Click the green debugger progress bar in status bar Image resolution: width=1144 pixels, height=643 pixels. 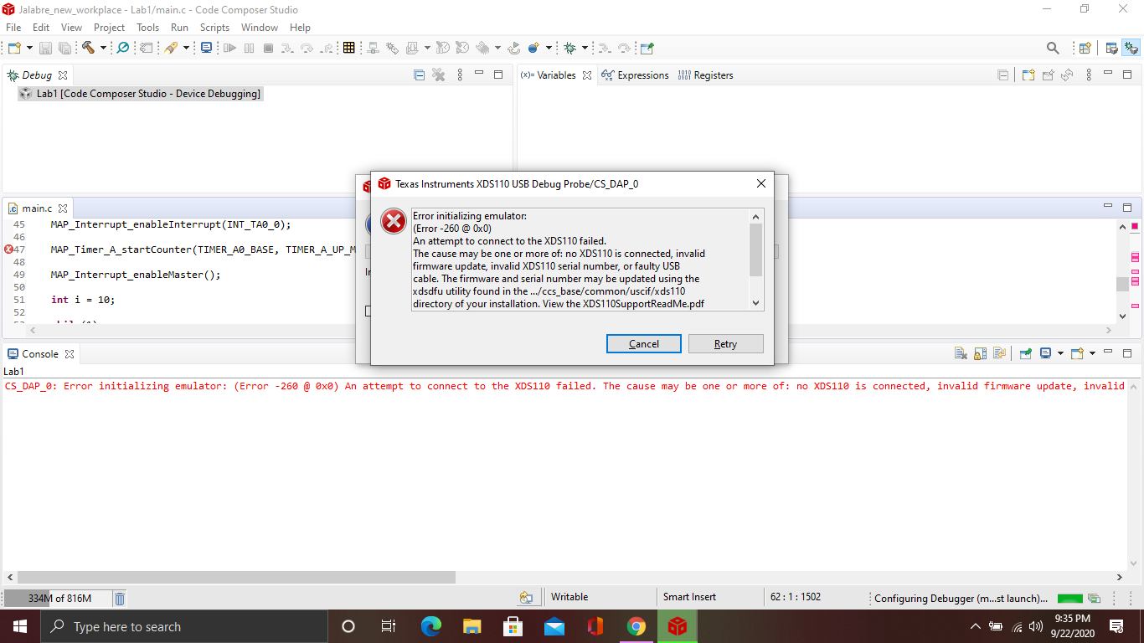(x=1069, y=599)
